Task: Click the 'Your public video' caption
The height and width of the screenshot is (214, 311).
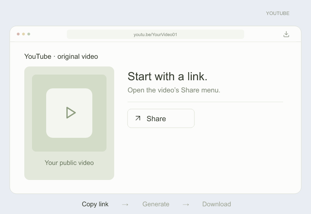Action: tap(69, 163)
